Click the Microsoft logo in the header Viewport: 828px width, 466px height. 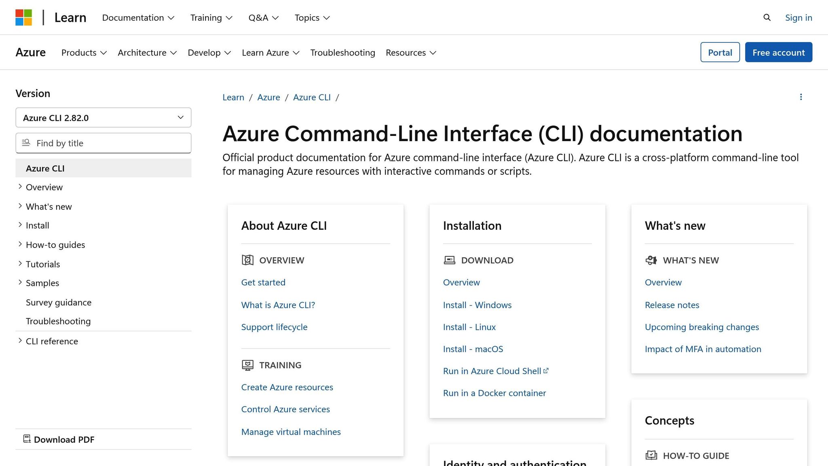tap(24, 17)
